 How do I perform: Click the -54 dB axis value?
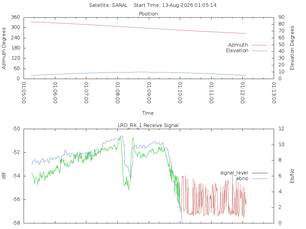pos(16,176)
